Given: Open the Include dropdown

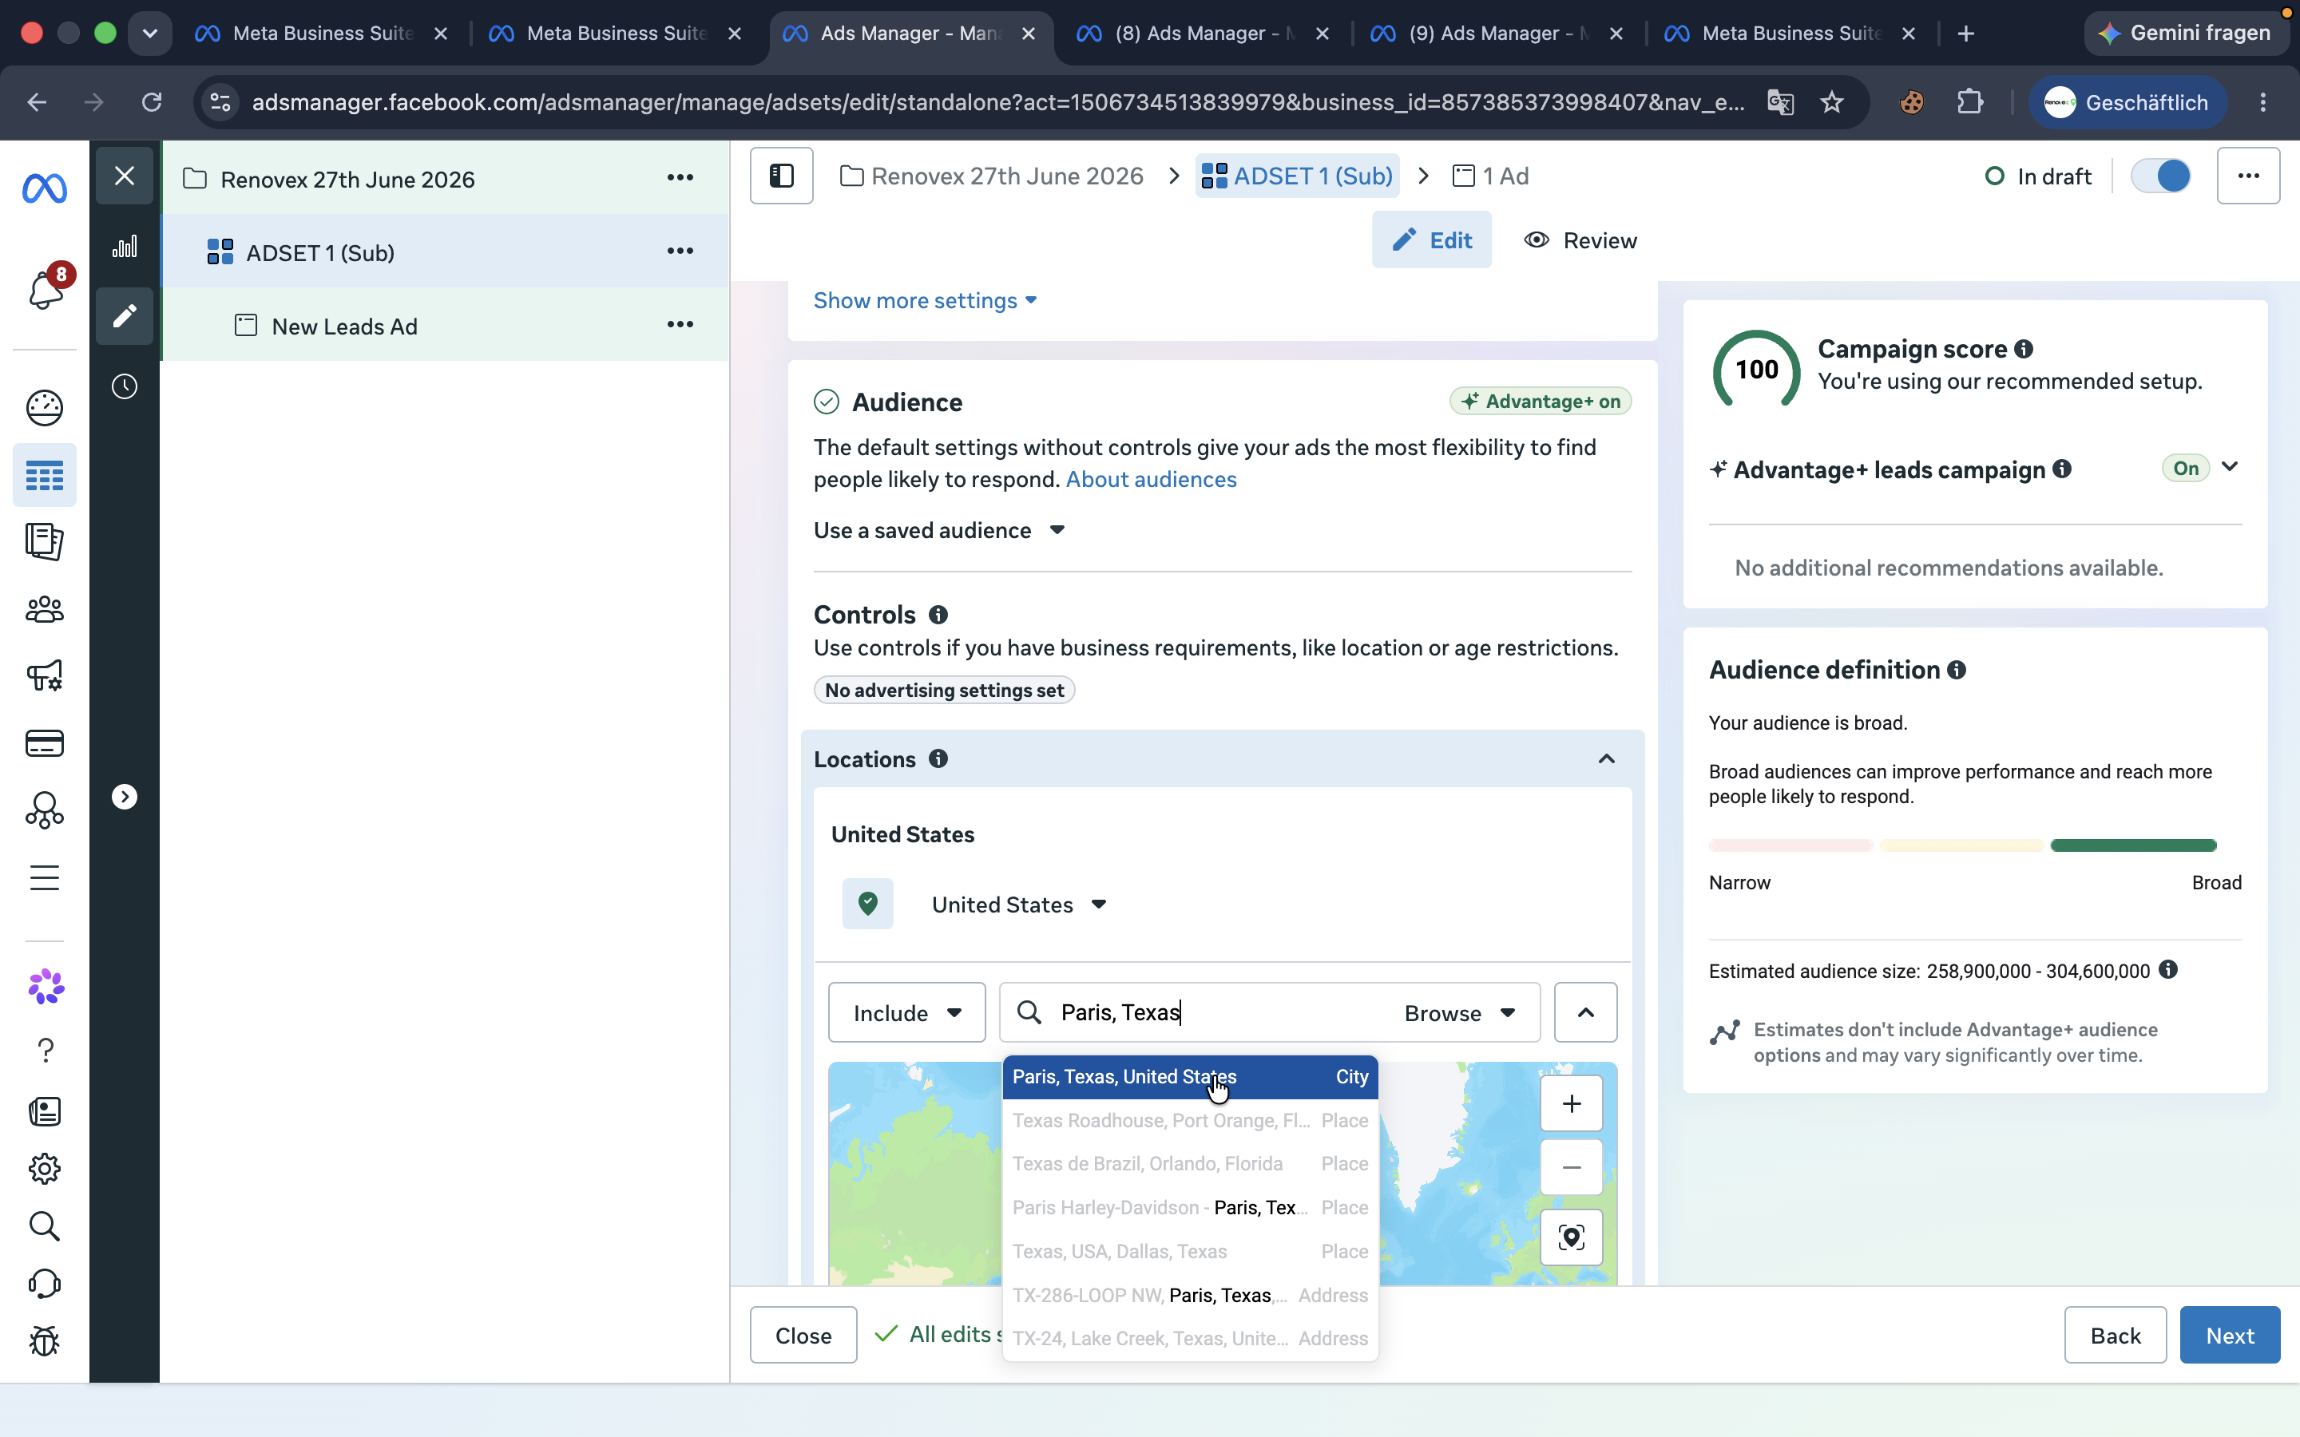Looking at the screenshot, I should pyautogui.click(x=906, y=1012).
